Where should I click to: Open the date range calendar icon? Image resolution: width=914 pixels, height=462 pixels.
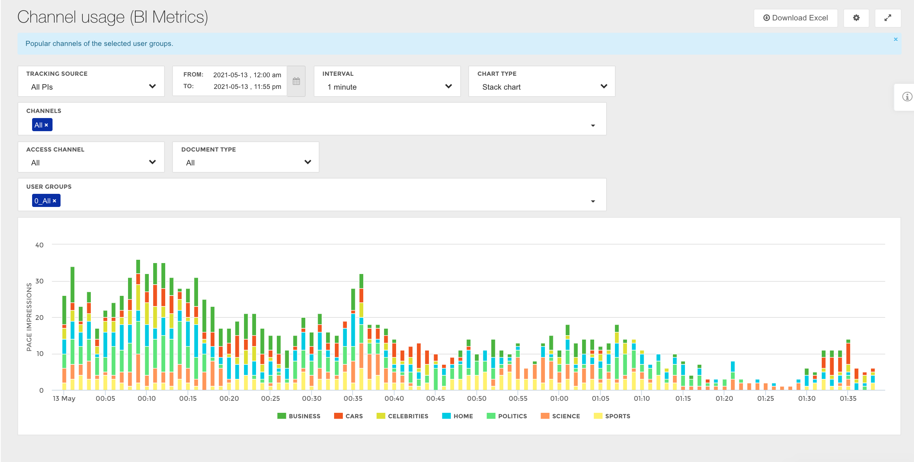(296, 81)
